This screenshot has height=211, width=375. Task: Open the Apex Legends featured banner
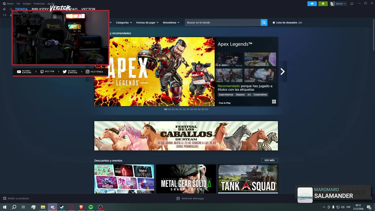tap(154, 72)
